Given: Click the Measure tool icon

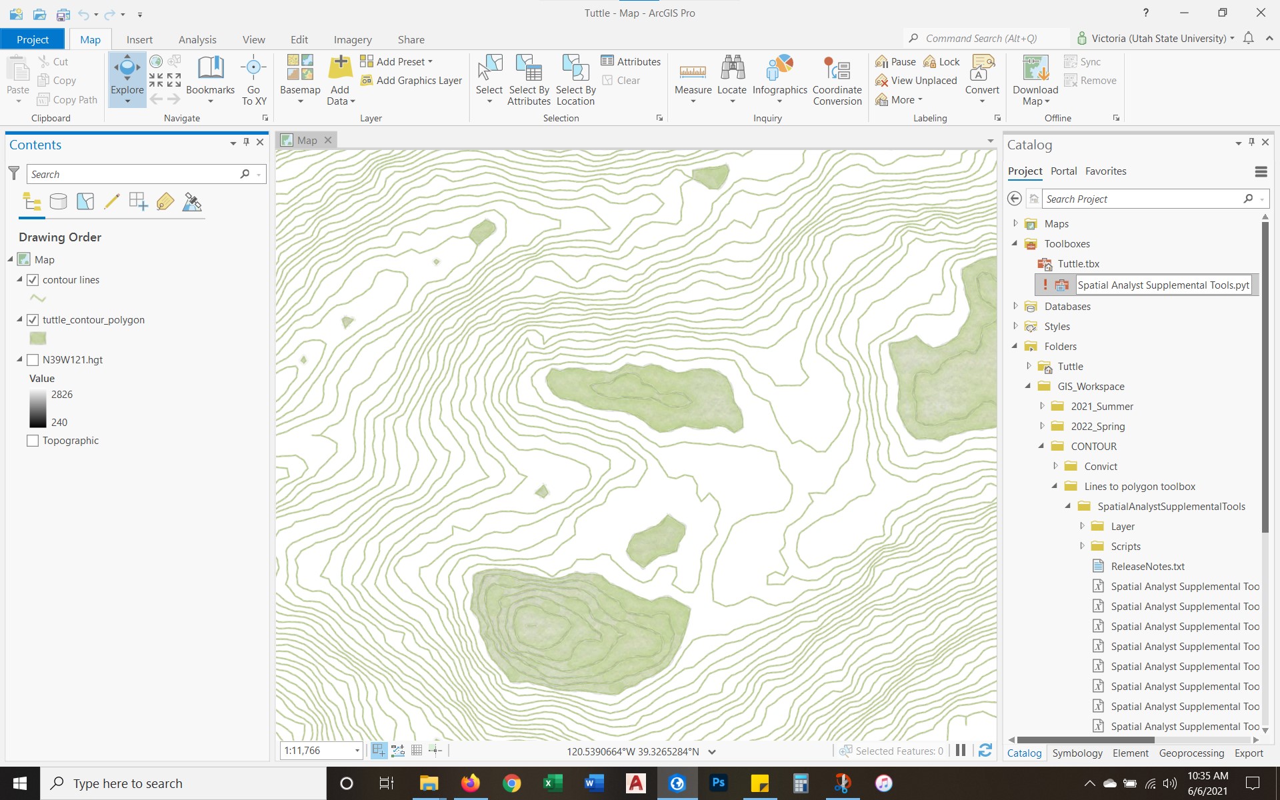Looking at the screenshot, I should pos(693,70).
